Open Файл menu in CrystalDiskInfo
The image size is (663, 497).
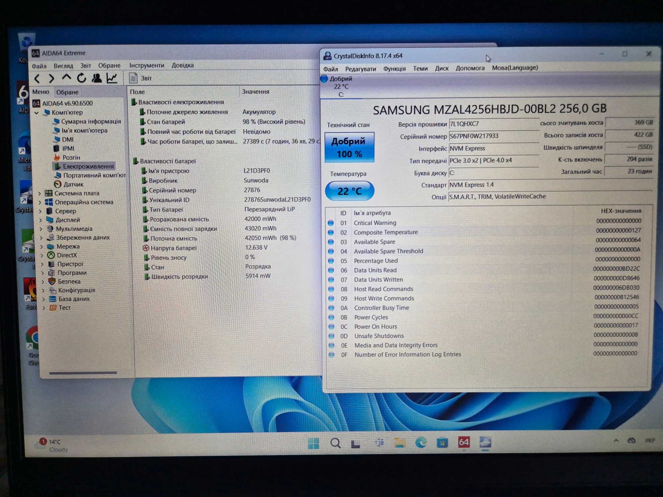(331, 69)
